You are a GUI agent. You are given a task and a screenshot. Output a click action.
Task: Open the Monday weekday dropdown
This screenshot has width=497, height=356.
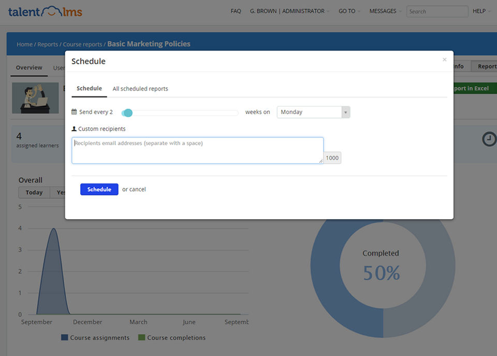pos(313,112)
